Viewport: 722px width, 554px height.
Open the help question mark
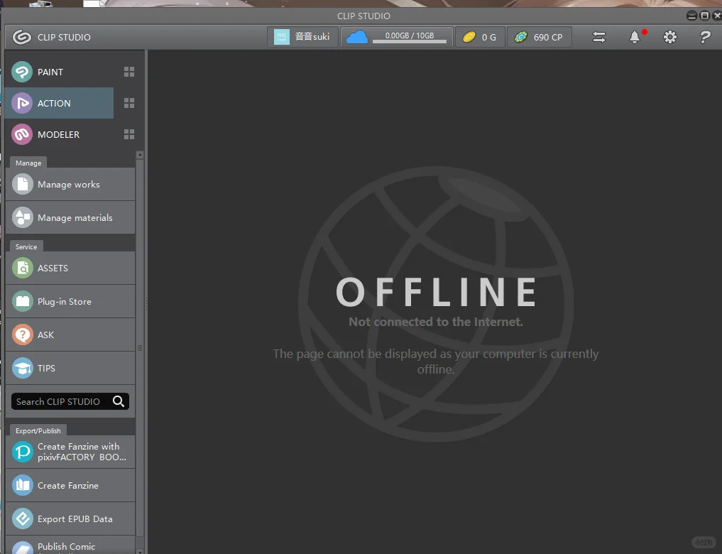pyautogui.click(x=705, y=37)
